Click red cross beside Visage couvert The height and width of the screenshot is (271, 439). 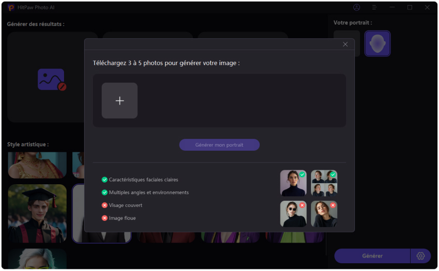[x=104, y=205]
